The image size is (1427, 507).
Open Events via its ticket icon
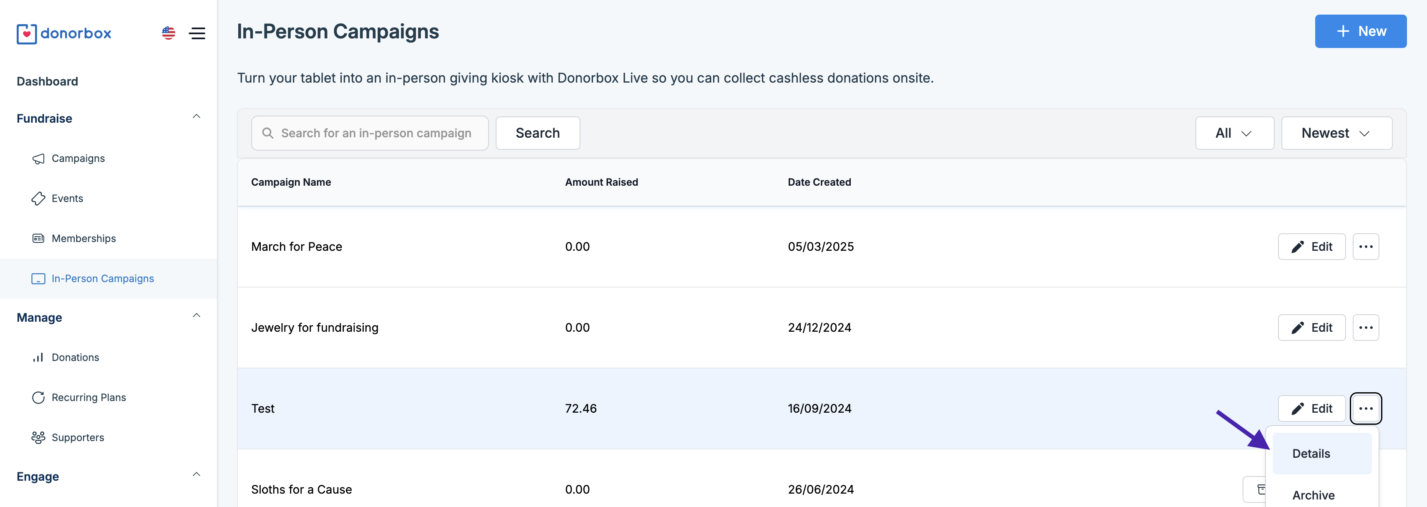[x=38, y=198]
